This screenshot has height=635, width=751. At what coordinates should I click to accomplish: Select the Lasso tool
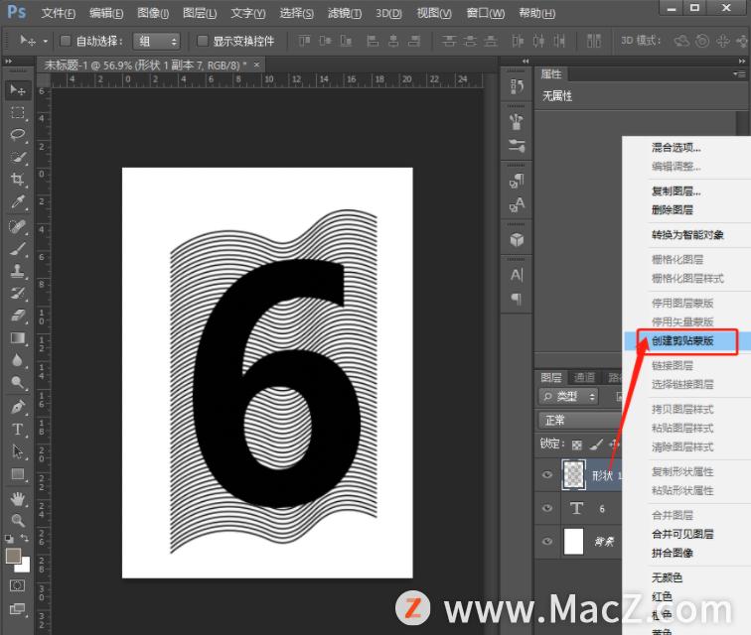[x=18, y=135]
